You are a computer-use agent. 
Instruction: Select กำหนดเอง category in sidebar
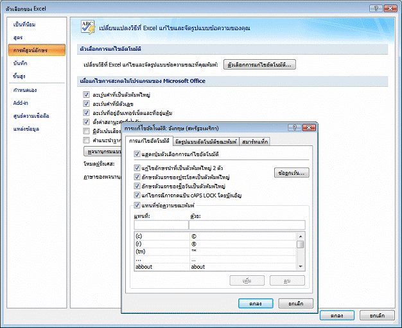coord(25,90)
